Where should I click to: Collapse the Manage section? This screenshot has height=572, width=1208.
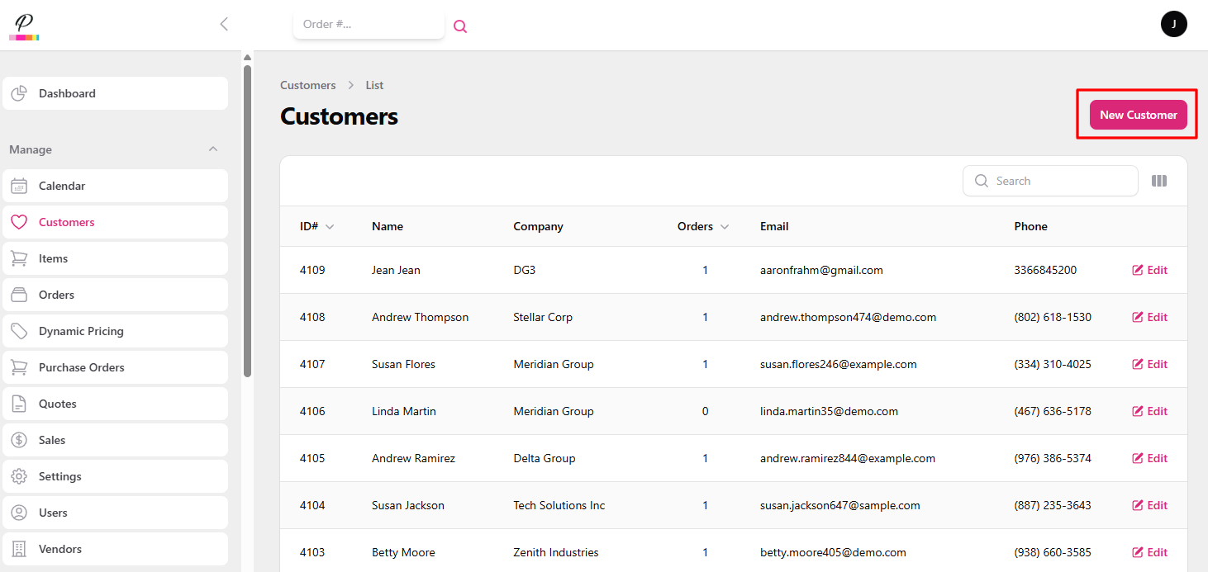click(x=213, y=149)
